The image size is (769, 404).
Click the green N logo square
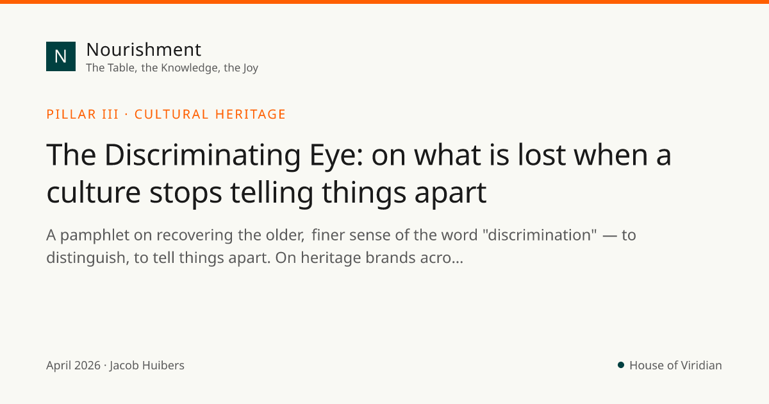pos(61,56)
